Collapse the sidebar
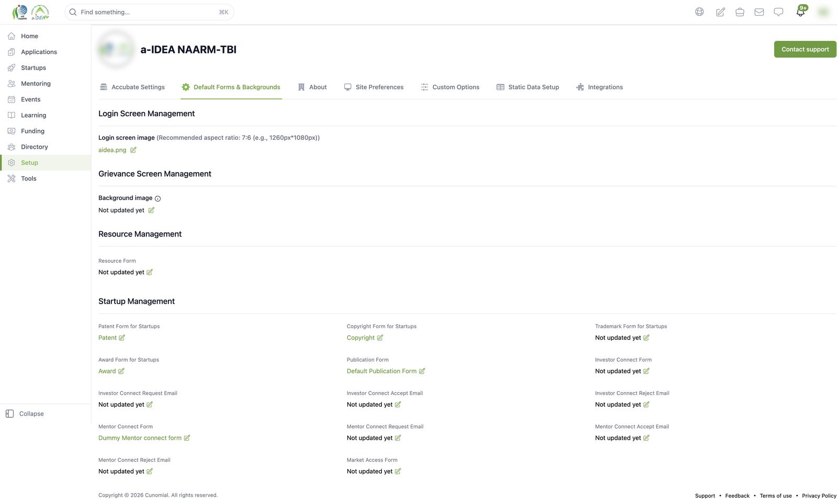This screenshot has height=502, width=837. pos(25,414)
